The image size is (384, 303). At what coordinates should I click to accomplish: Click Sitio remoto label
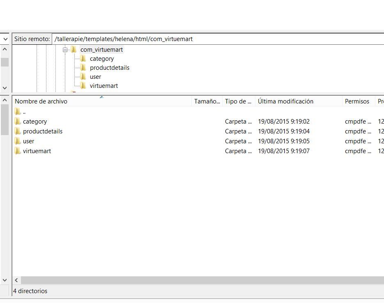point(32,39)
